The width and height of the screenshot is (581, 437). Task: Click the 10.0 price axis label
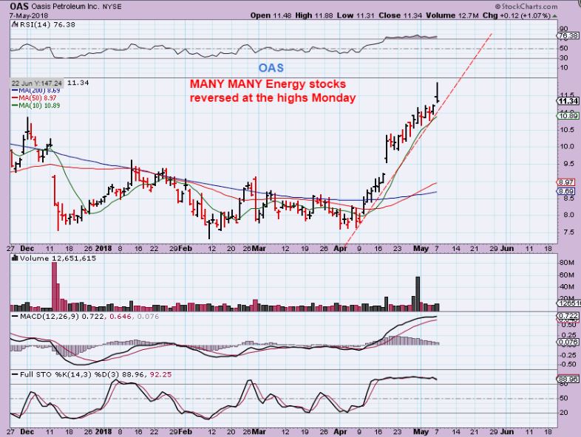click(x=566, y=147)
